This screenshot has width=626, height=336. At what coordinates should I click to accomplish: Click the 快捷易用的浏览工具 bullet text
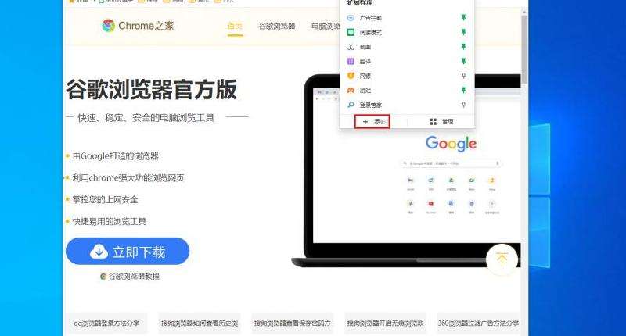(x=109, y=221)
